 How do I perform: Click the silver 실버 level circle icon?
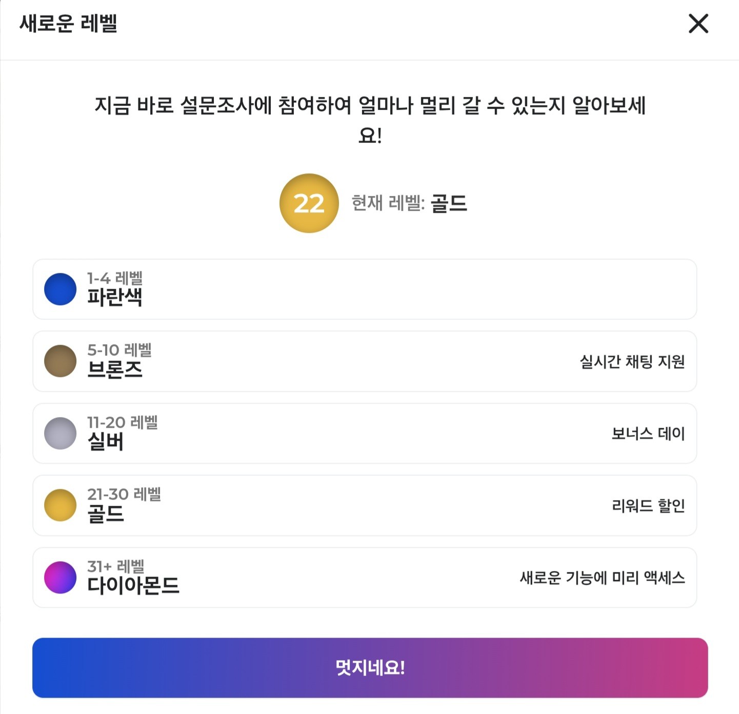(x=60, y=433)
